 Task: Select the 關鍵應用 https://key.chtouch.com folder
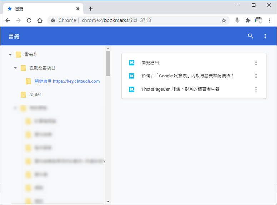click(67, 81)
